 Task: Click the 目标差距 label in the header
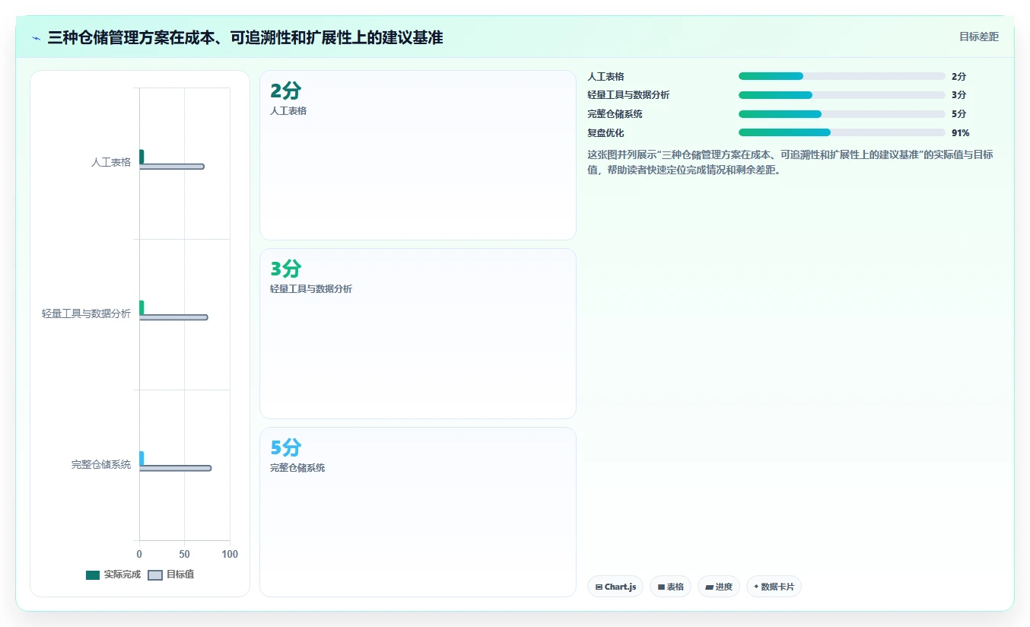pos(978,37)
